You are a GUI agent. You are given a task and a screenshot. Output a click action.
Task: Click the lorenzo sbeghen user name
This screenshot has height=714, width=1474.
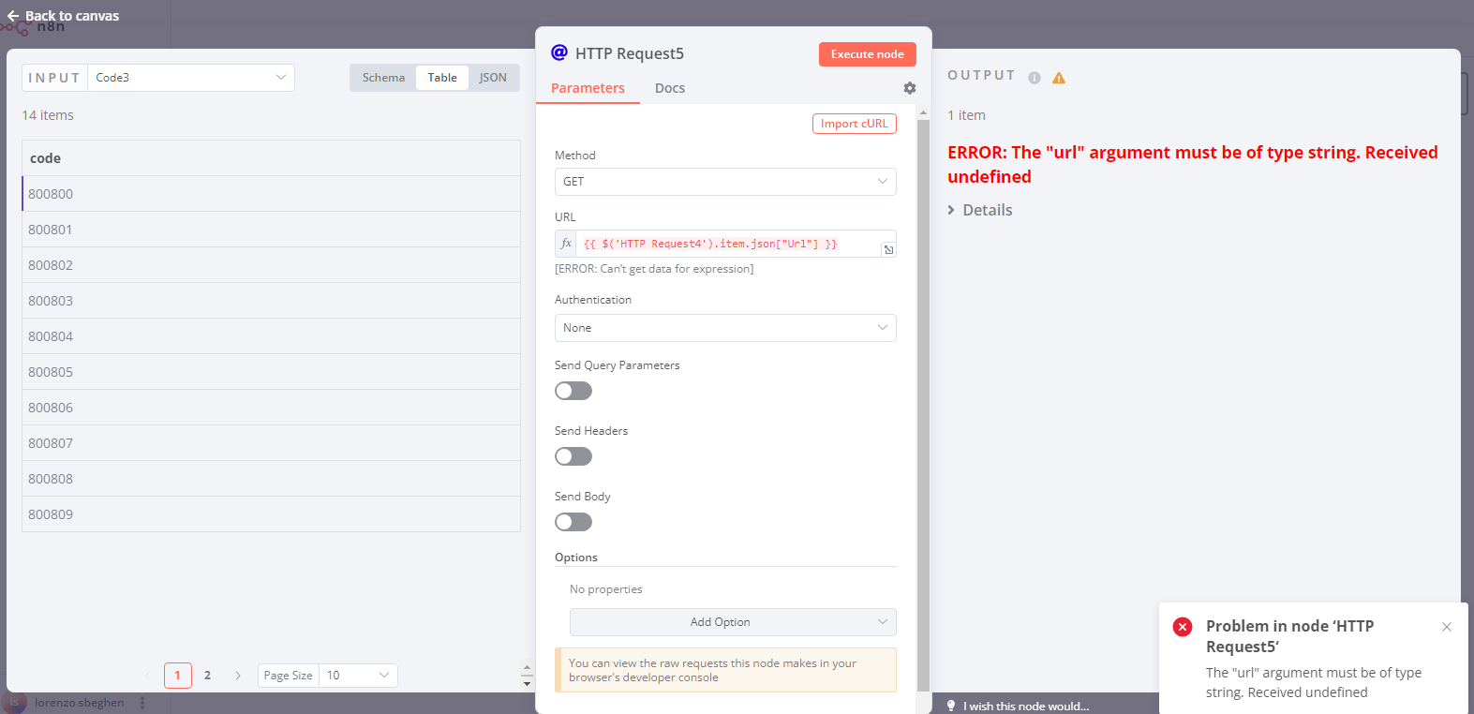[x=80, y=703]
